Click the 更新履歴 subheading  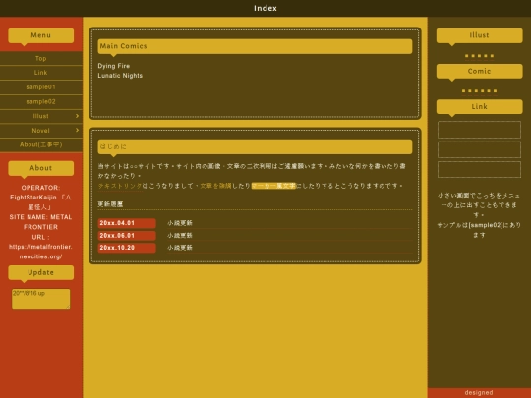(110, 204)
